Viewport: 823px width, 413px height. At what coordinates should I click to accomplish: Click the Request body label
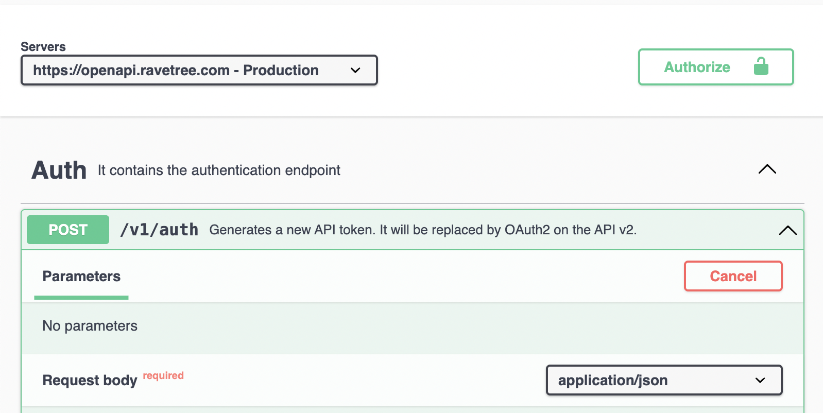pos(90,381)
